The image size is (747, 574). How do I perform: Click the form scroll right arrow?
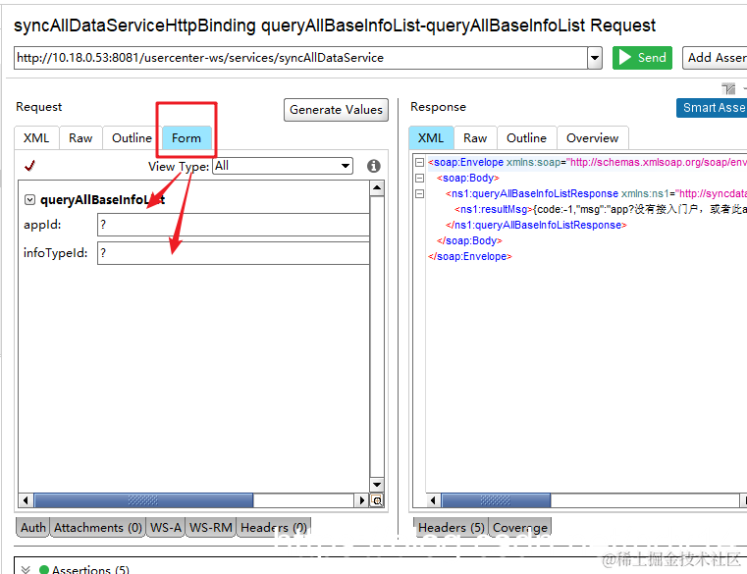(361, 500)
